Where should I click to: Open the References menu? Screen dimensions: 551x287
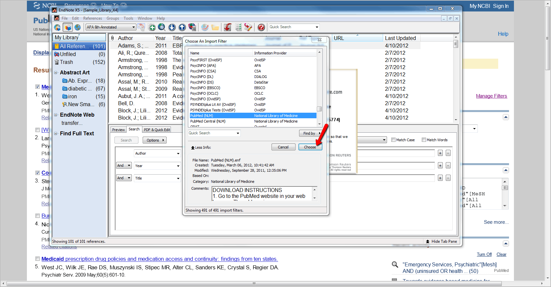click(x=92, y=18)
